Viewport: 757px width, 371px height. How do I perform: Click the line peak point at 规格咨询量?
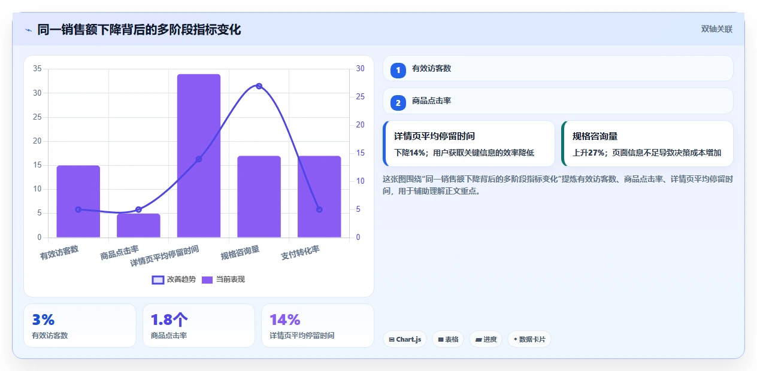tap(259, 86)
